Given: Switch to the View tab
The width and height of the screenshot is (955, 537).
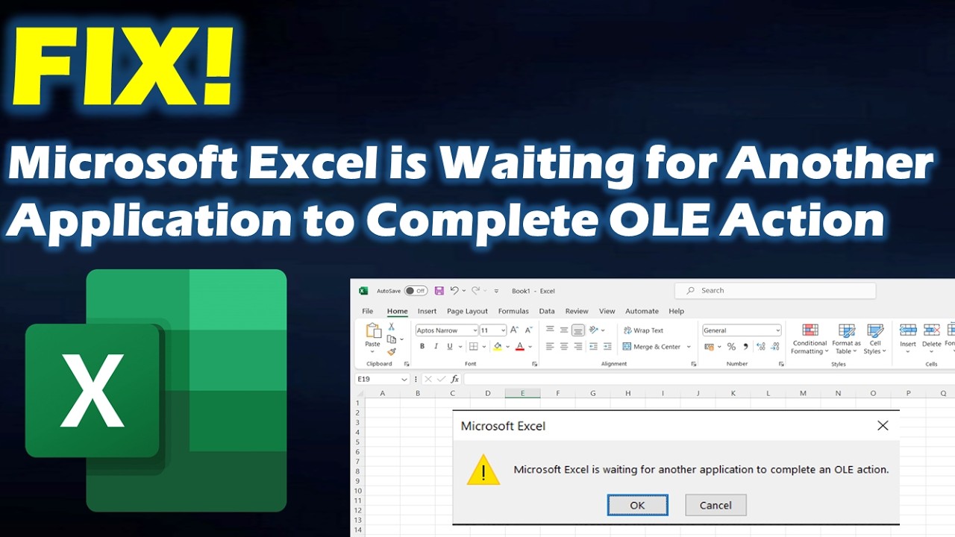Looking at the screenshot, I should coord(607,311).
